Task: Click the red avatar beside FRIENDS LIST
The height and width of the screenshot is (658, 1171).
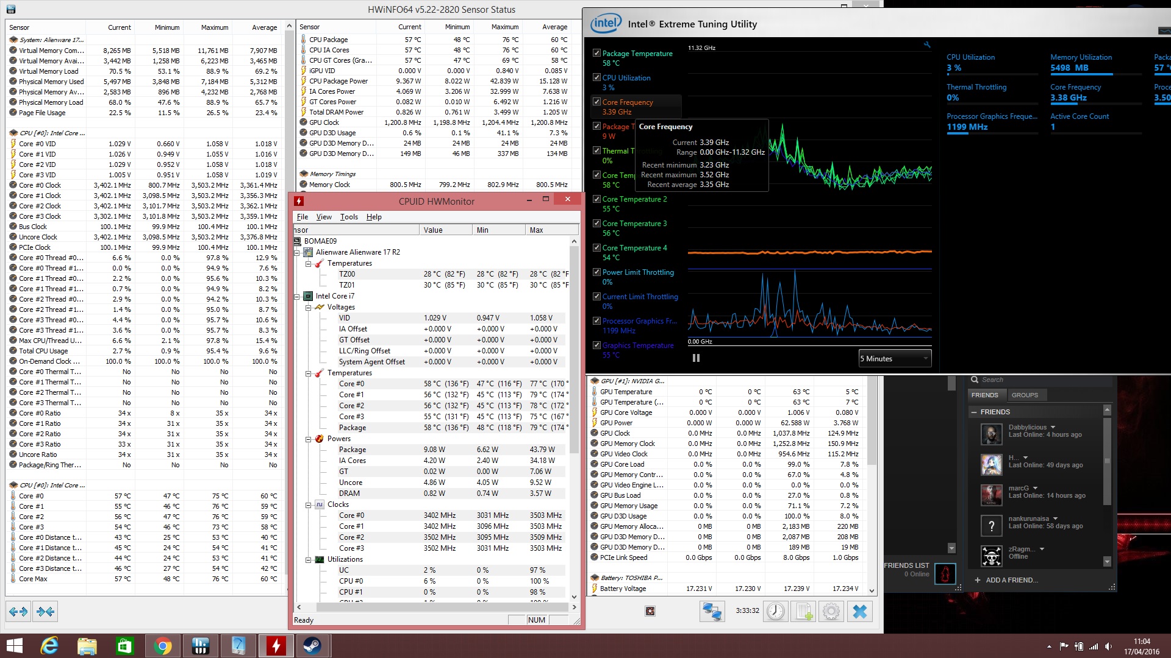Action: (x=945, y=573)
